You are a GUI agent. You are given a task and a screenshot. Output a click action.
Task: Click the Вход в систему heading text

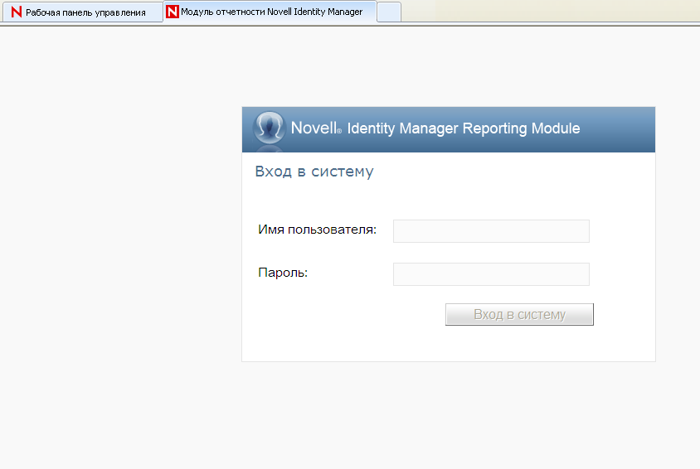[314, 172]
